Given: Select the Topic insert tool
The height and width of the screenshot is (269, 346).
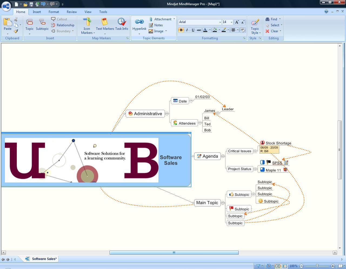Looking at the screenshot, I should pyautogui.click(x=29, y=24).
